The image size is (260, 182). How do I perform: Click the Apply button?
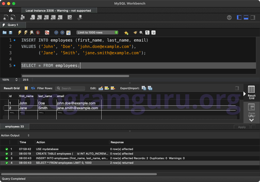(x=242, y=127)
